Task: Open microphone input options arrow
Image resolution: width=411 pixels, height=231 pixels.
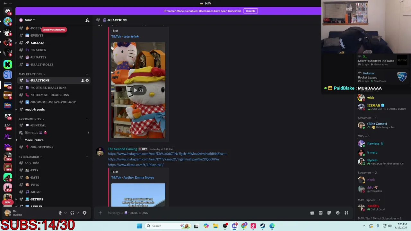Action: 66,213
